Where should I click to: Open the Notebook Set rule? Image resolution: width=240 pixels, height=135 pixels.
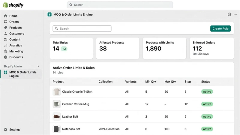coord(71,129)
